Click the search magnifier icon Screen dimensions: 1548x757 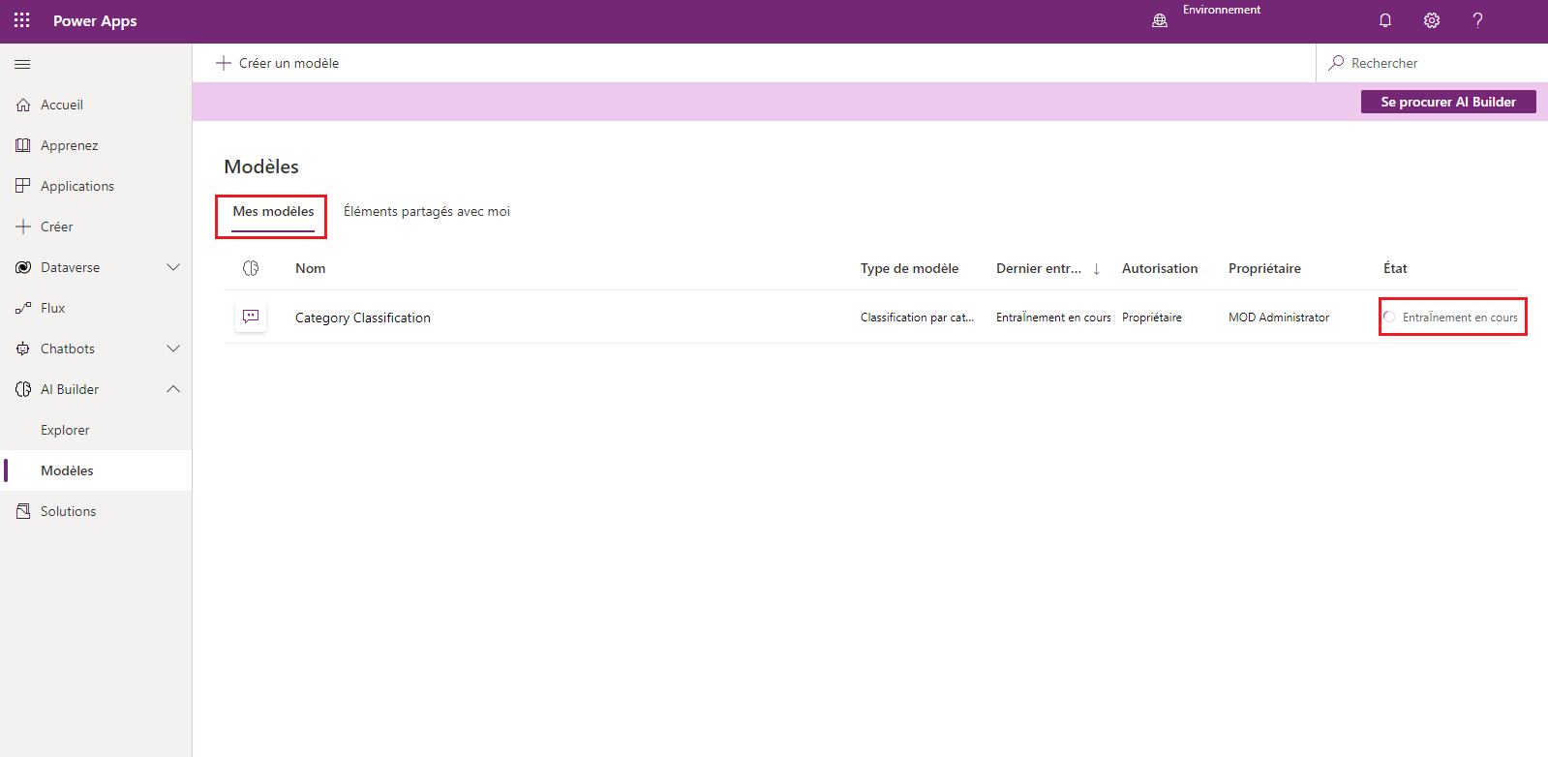pos(1337,63)
